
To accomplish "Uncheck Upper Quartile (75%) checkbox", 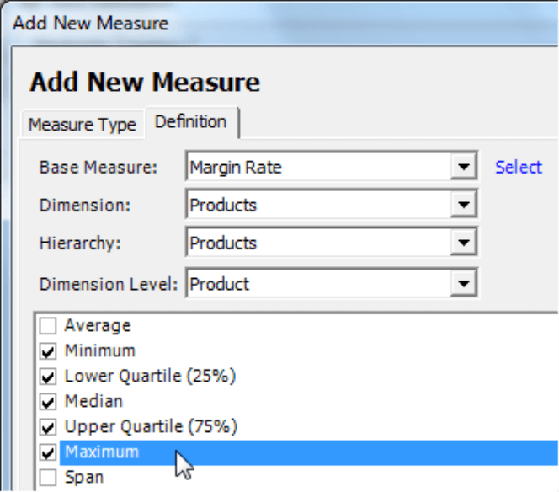I will [48, 427].
